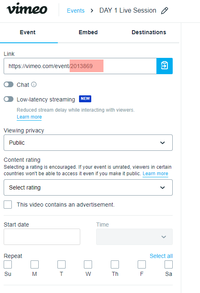This screenshot has height=293, width=200.
Task: Check the Sa repeat day box
Action: (x=169, y=264)
